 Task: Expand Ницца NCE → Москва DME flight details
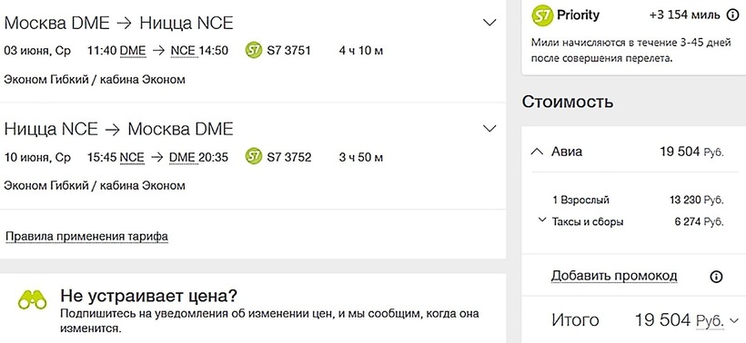point(489,129)
